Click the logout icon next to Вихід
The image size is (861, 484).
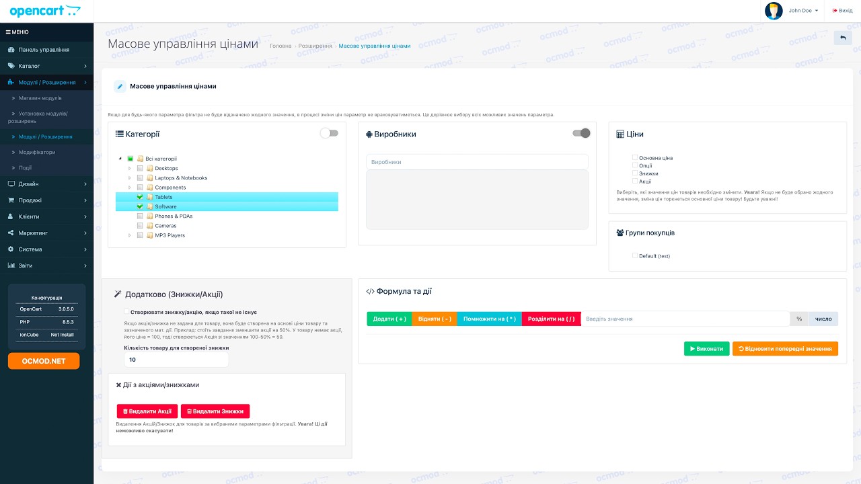tap(835, 11)
